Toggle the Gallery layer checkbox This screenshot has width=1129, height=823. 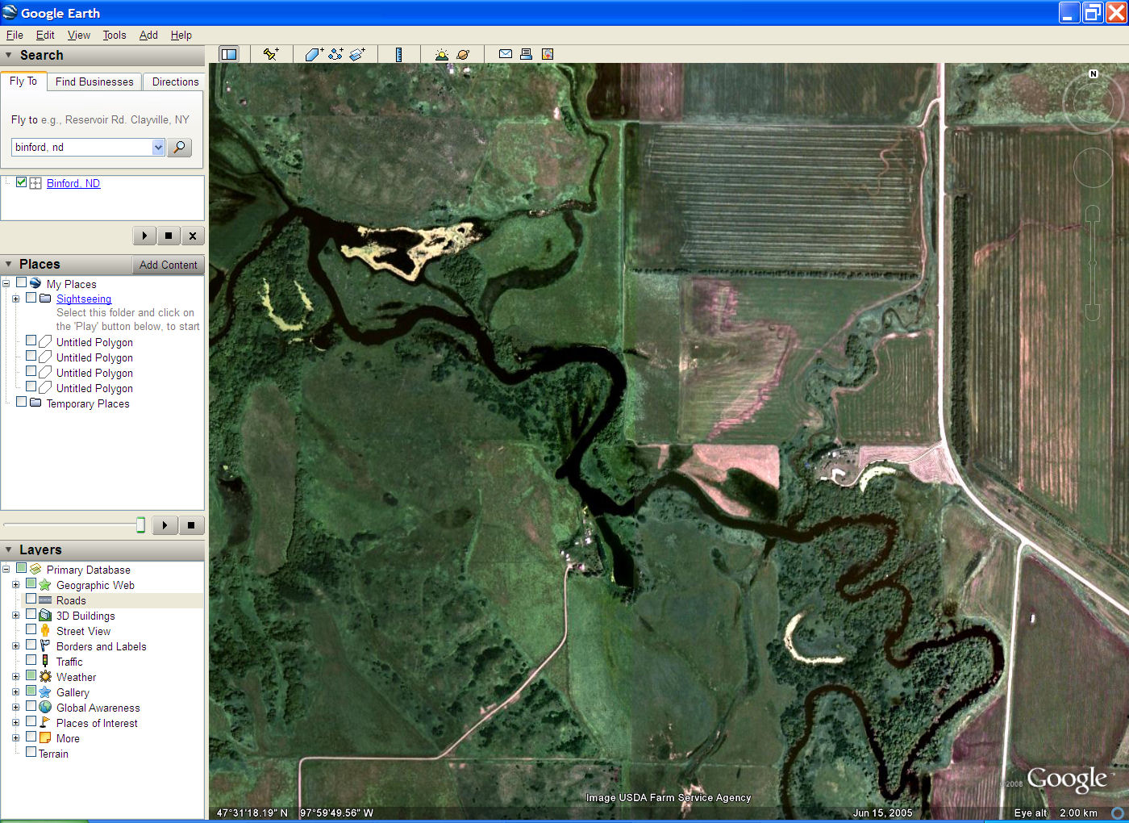click(x=31, y=691)
